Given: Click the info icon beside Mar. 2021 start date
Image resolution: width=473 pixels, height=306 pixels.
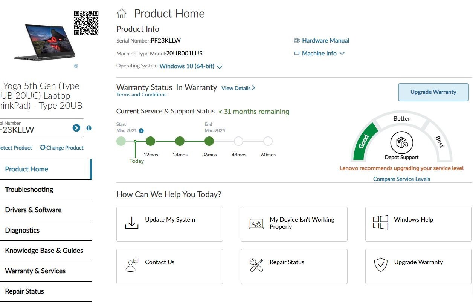Looking at the screenshot, I should point(141,131).
